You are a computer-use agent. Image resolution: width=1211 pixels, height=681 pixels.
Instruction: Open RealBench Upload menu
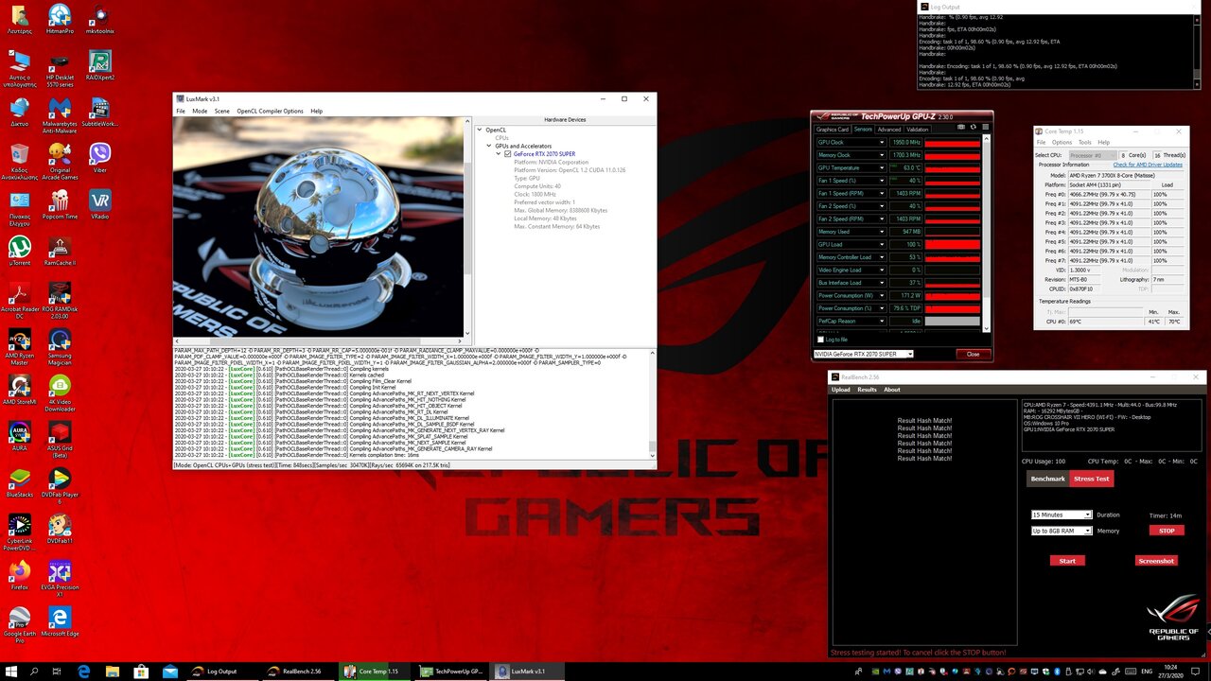[x=841, y=390]
